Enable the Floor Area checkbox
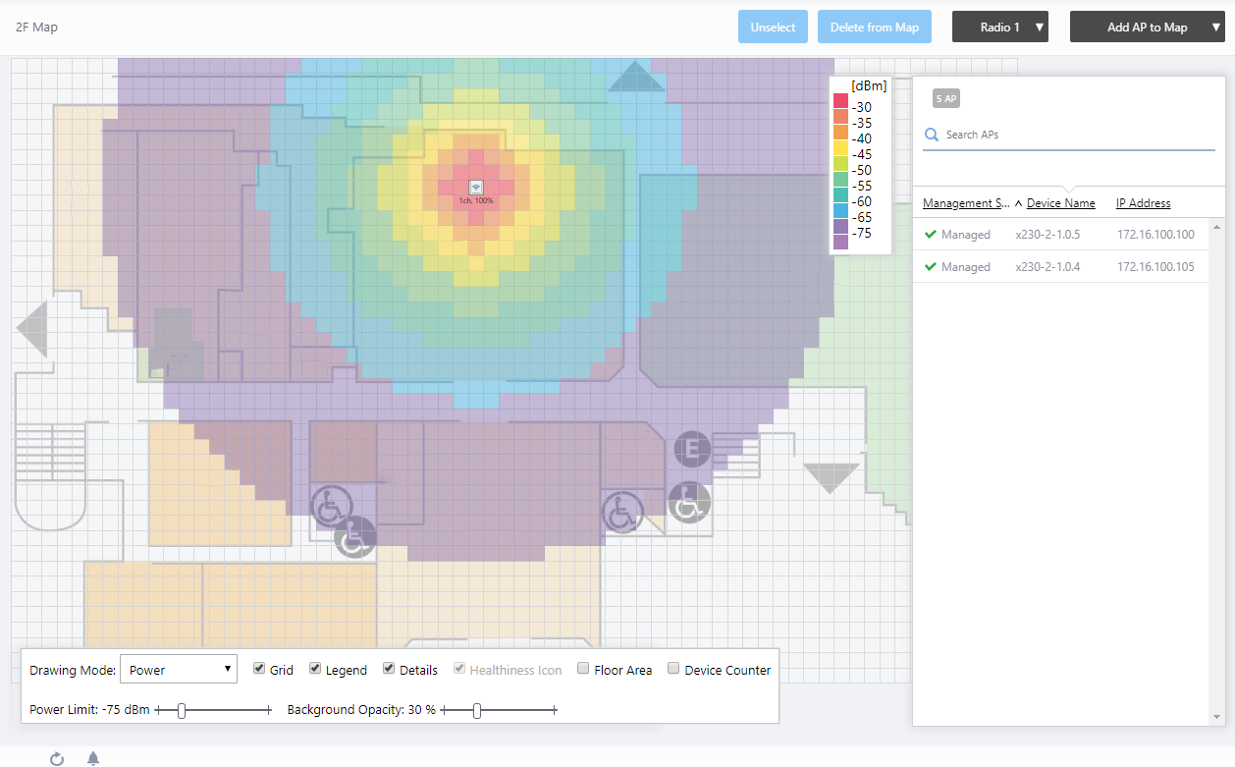1235x767 pixels. 584,669
